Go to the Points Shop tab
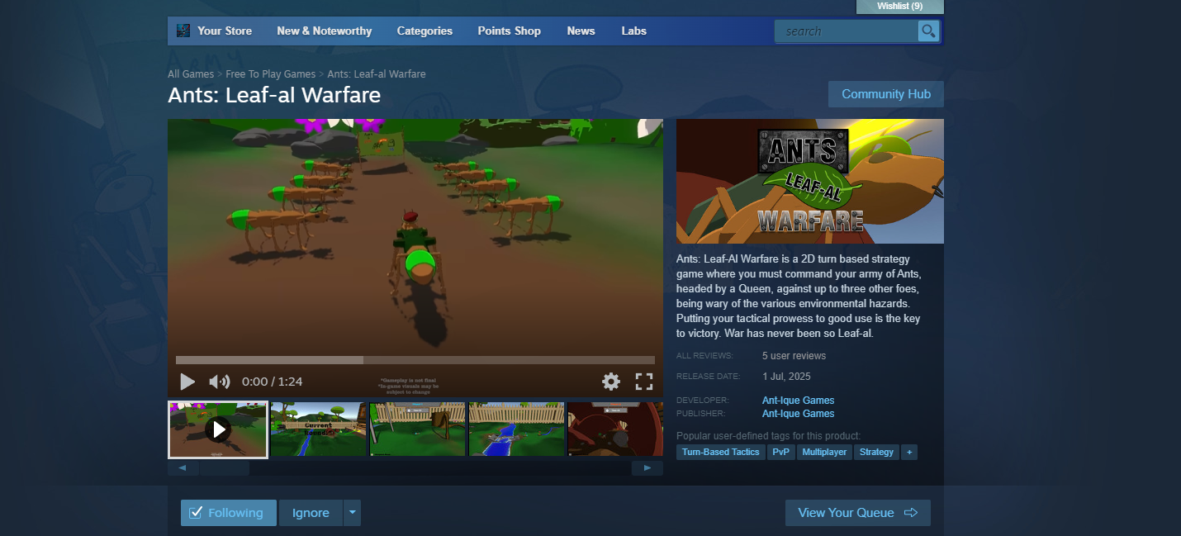Viewport: 1181px width, 536px height. point(509,31)
